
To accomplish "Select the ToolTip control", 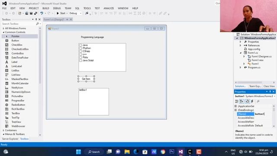I will tap(16, 117).
